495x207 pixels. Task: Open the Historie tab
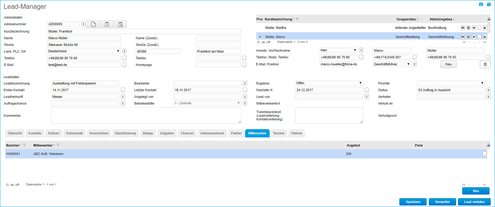click(x=296, y=133)
